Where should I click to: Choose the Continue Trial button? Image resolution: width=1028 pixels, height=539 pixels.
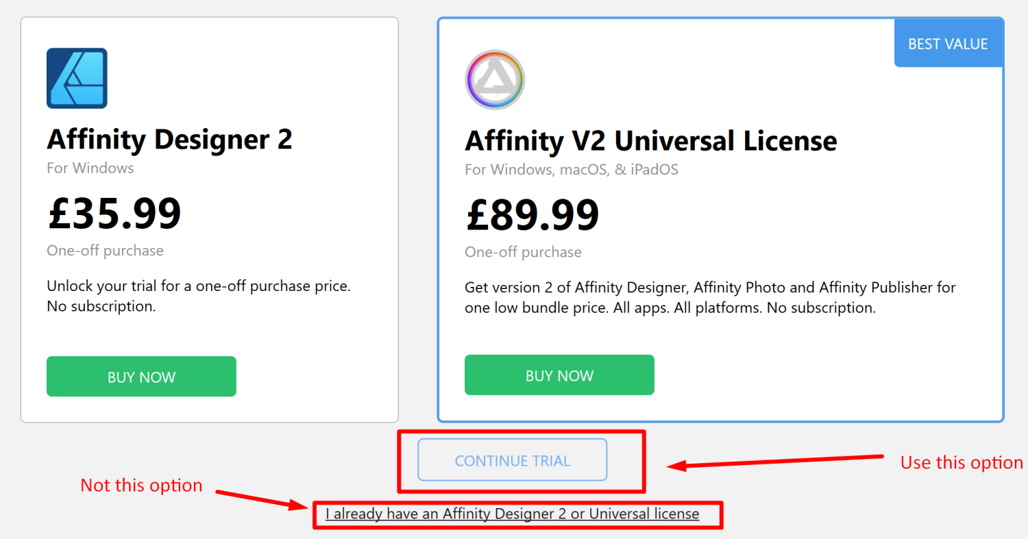tap(512, 460)
